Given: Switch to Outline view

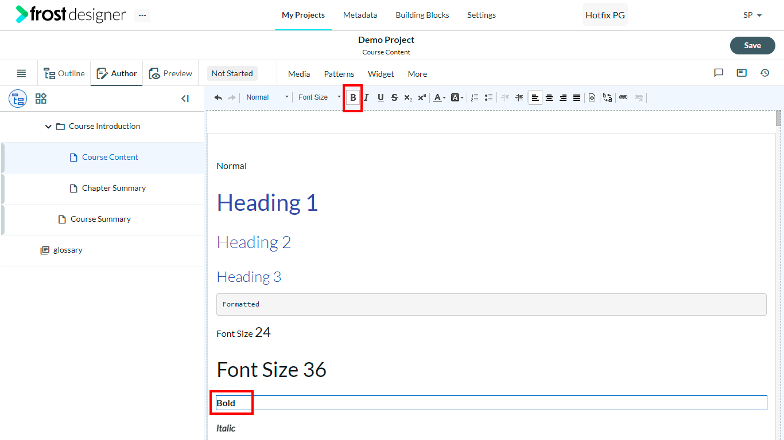Looking at the screenshot, I should point(64,73).
